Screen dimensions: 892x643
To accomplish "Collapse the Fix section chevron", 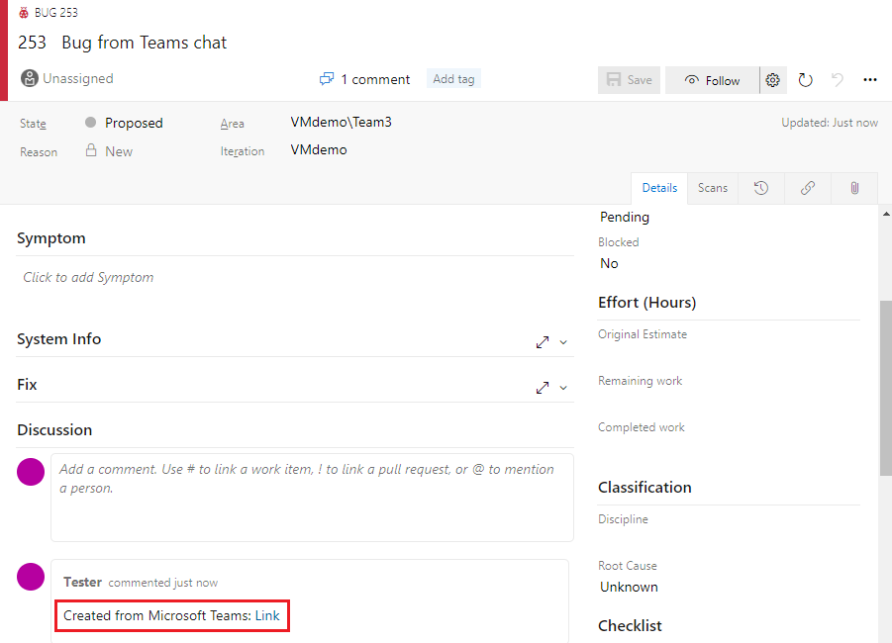I will click(562, 387).
